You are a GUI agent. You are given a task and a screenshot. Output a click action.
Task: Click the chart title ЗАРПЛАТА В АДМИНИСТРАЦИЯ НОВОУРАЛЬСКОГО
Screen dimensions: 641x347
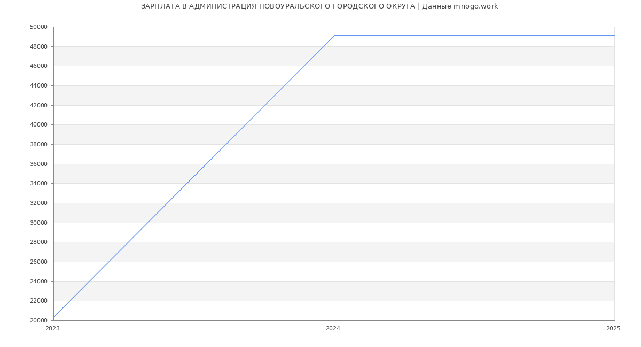319,6
